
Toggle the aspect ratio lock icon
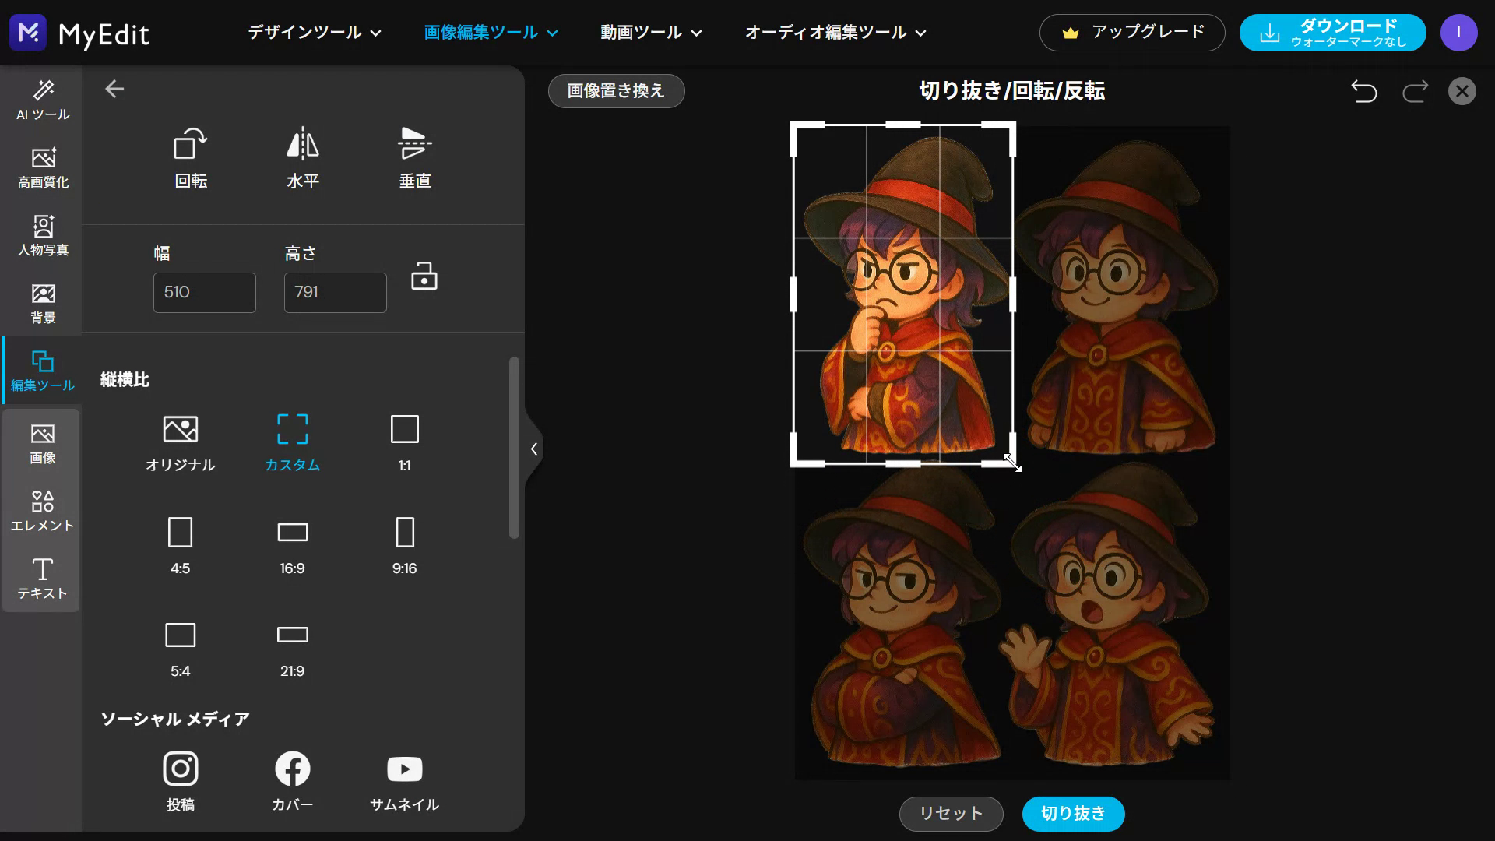[x=424, y=276]
